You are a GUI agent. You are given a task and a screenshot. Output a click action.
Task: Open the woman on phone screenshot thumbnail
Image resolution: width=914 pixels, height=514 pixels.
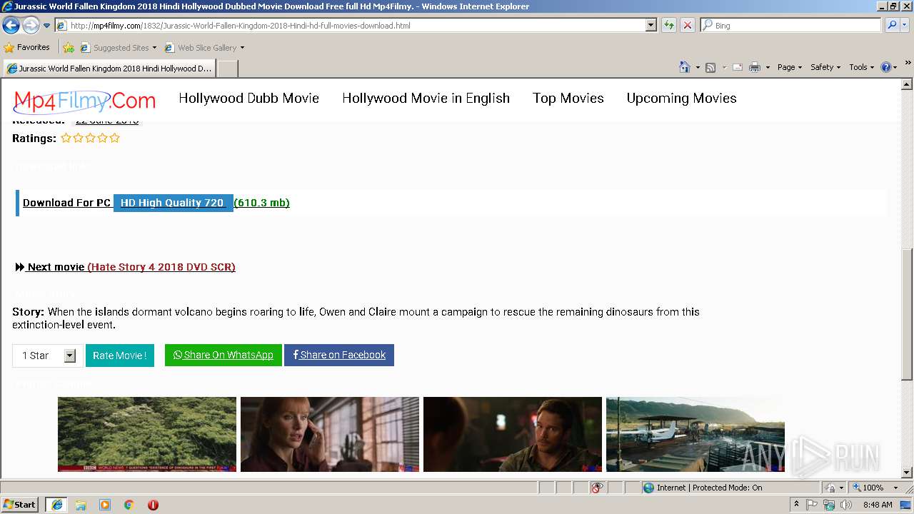(330, 434)
